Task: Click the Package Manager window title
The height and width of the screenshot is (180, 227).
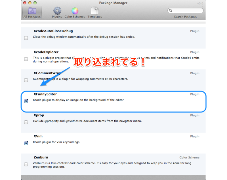Action: (x=113, y=3)
